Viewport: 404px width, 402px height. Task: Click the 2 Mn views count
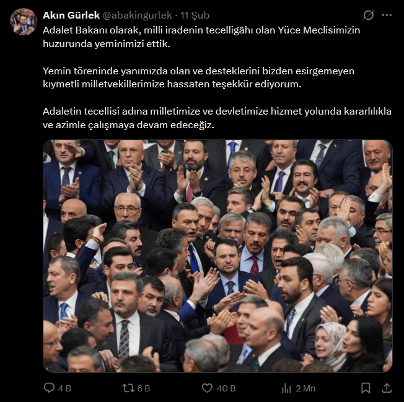click(305, 388)
